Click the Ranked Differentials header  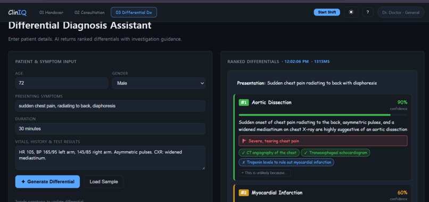[253, 62]
